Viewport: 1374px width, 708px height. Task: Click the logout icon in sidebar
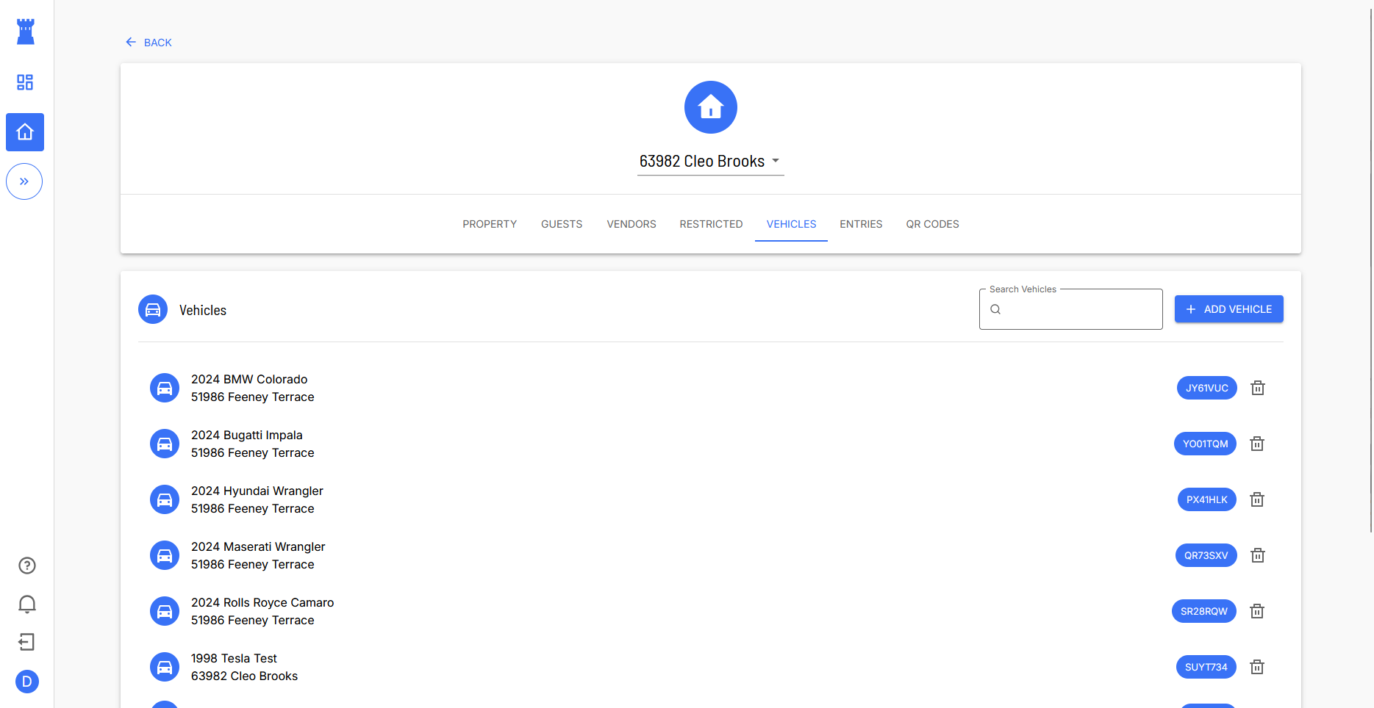[x=27, y=643]
